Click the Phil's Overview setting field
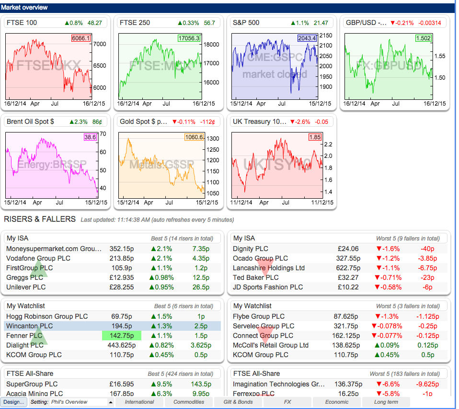This screenshot has height=409, width=459. coord(79,402)
